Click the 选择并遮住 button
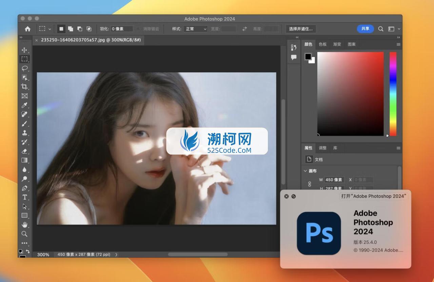Screen dimensions: 434x282 (x=301, y=29)
